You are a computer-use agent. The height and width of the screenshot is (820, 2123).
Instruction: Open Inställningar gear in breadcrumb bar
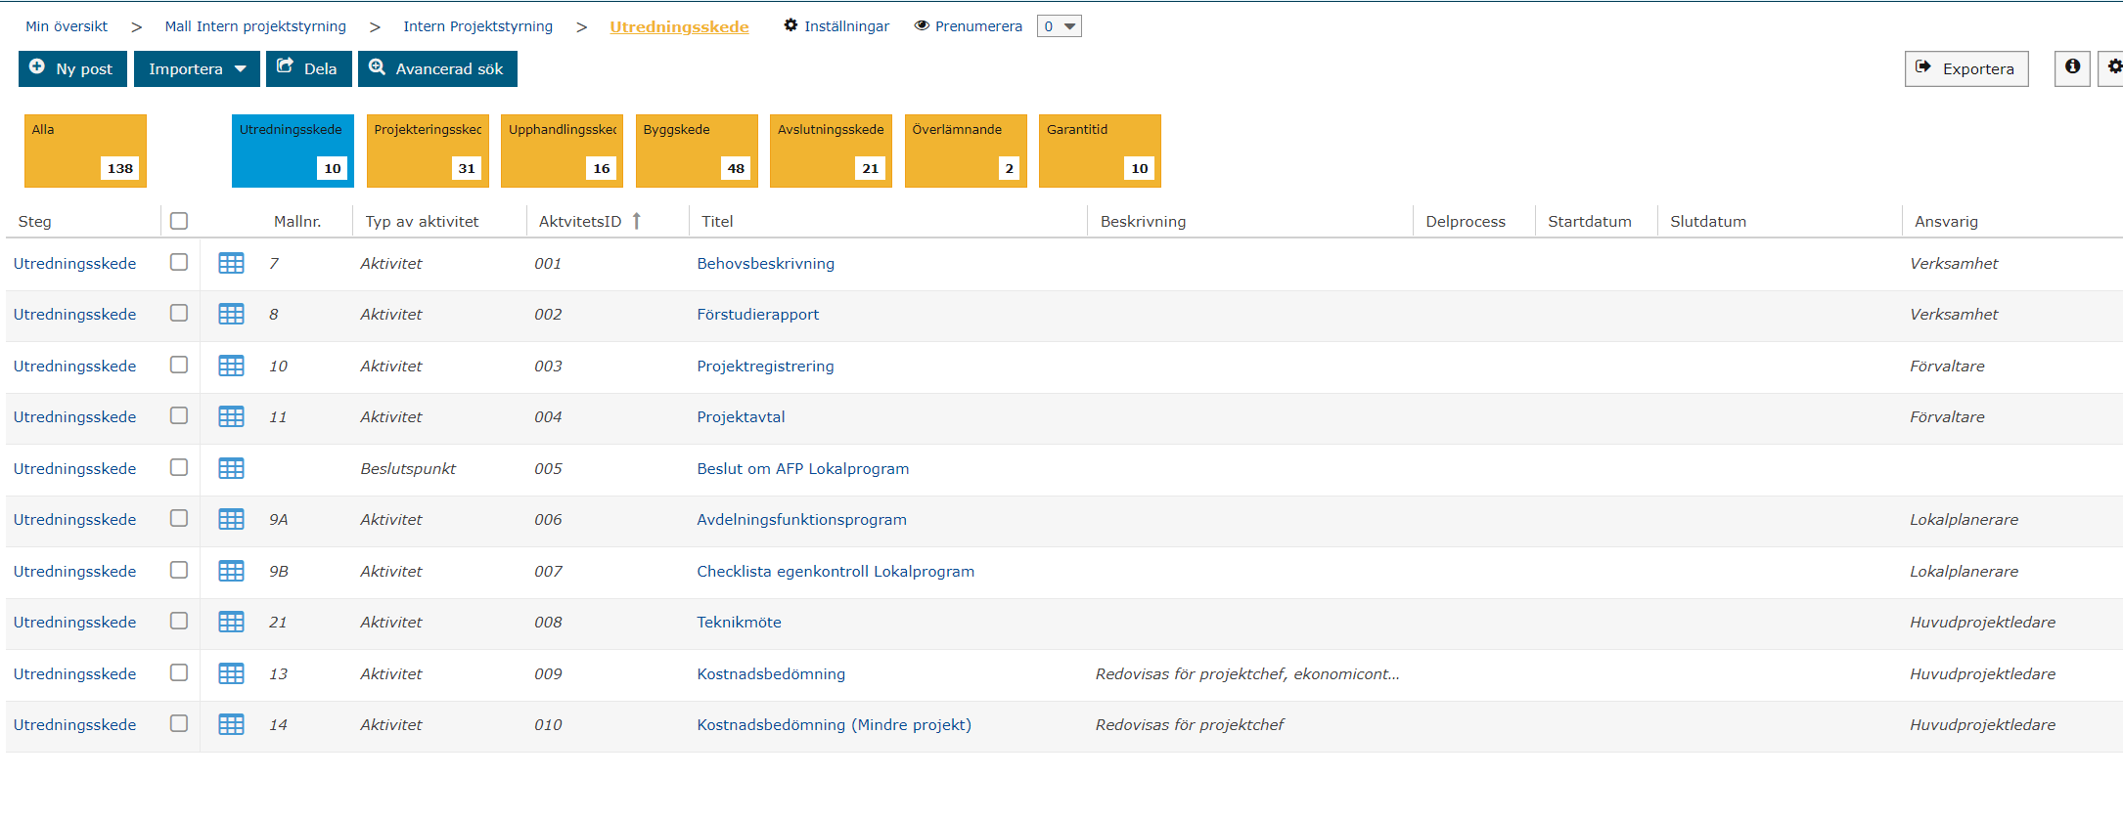click(x=790, y=25)
